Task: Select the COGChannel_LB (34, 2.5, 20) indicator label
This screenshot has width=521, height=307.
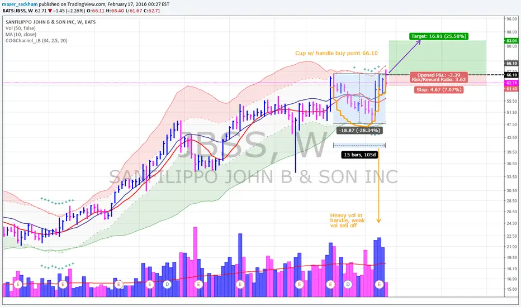Action: click(36, 41)
